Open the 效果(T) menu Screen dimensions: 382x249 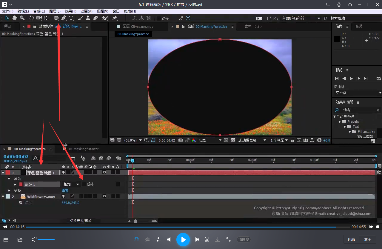click(x=70, y=11)
